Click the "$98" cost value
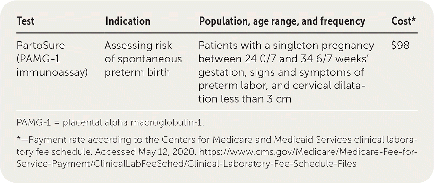 point(400,46)
